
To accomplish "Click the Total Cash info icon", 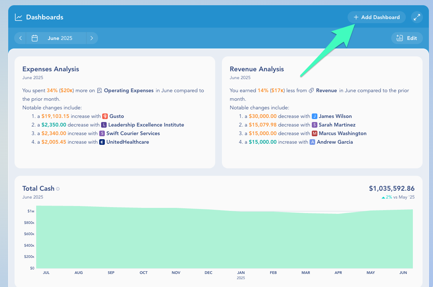I will pos(58,189).
